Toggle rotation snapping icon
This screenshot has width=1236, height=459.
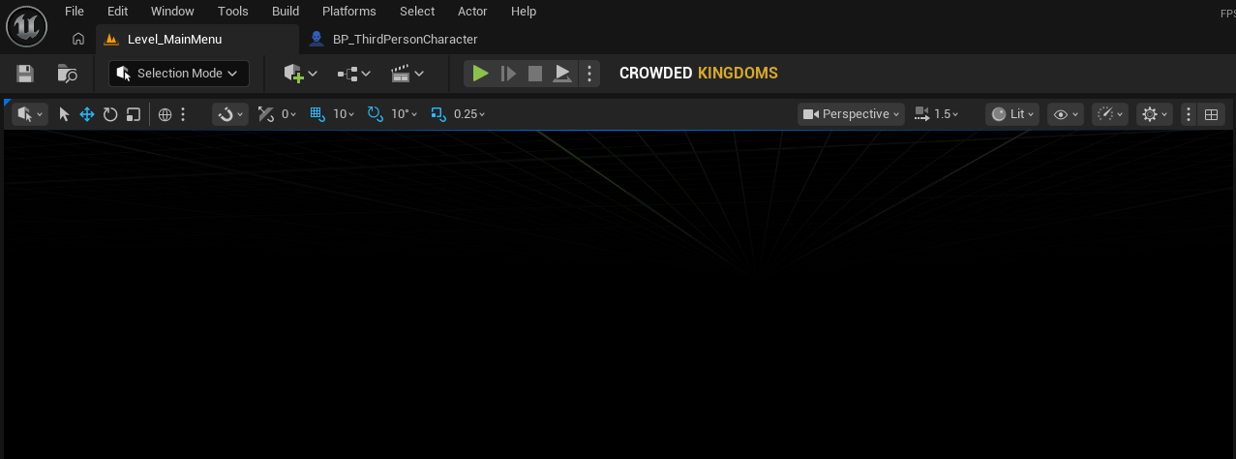tap(376, 114)
